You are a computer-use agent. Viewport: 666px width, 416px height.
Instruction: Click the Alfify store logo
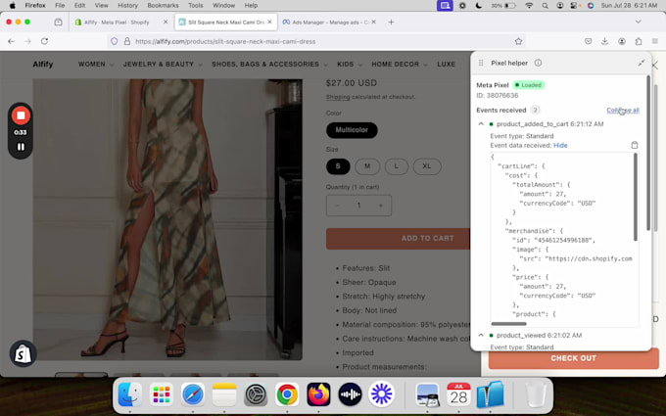(43, 64)
